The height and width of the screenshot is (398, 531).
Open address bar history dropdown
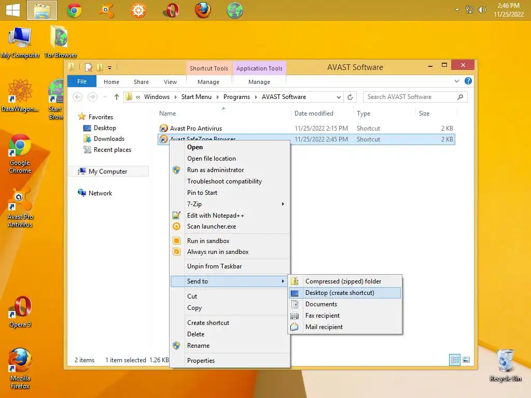click(x=338, y=97)
